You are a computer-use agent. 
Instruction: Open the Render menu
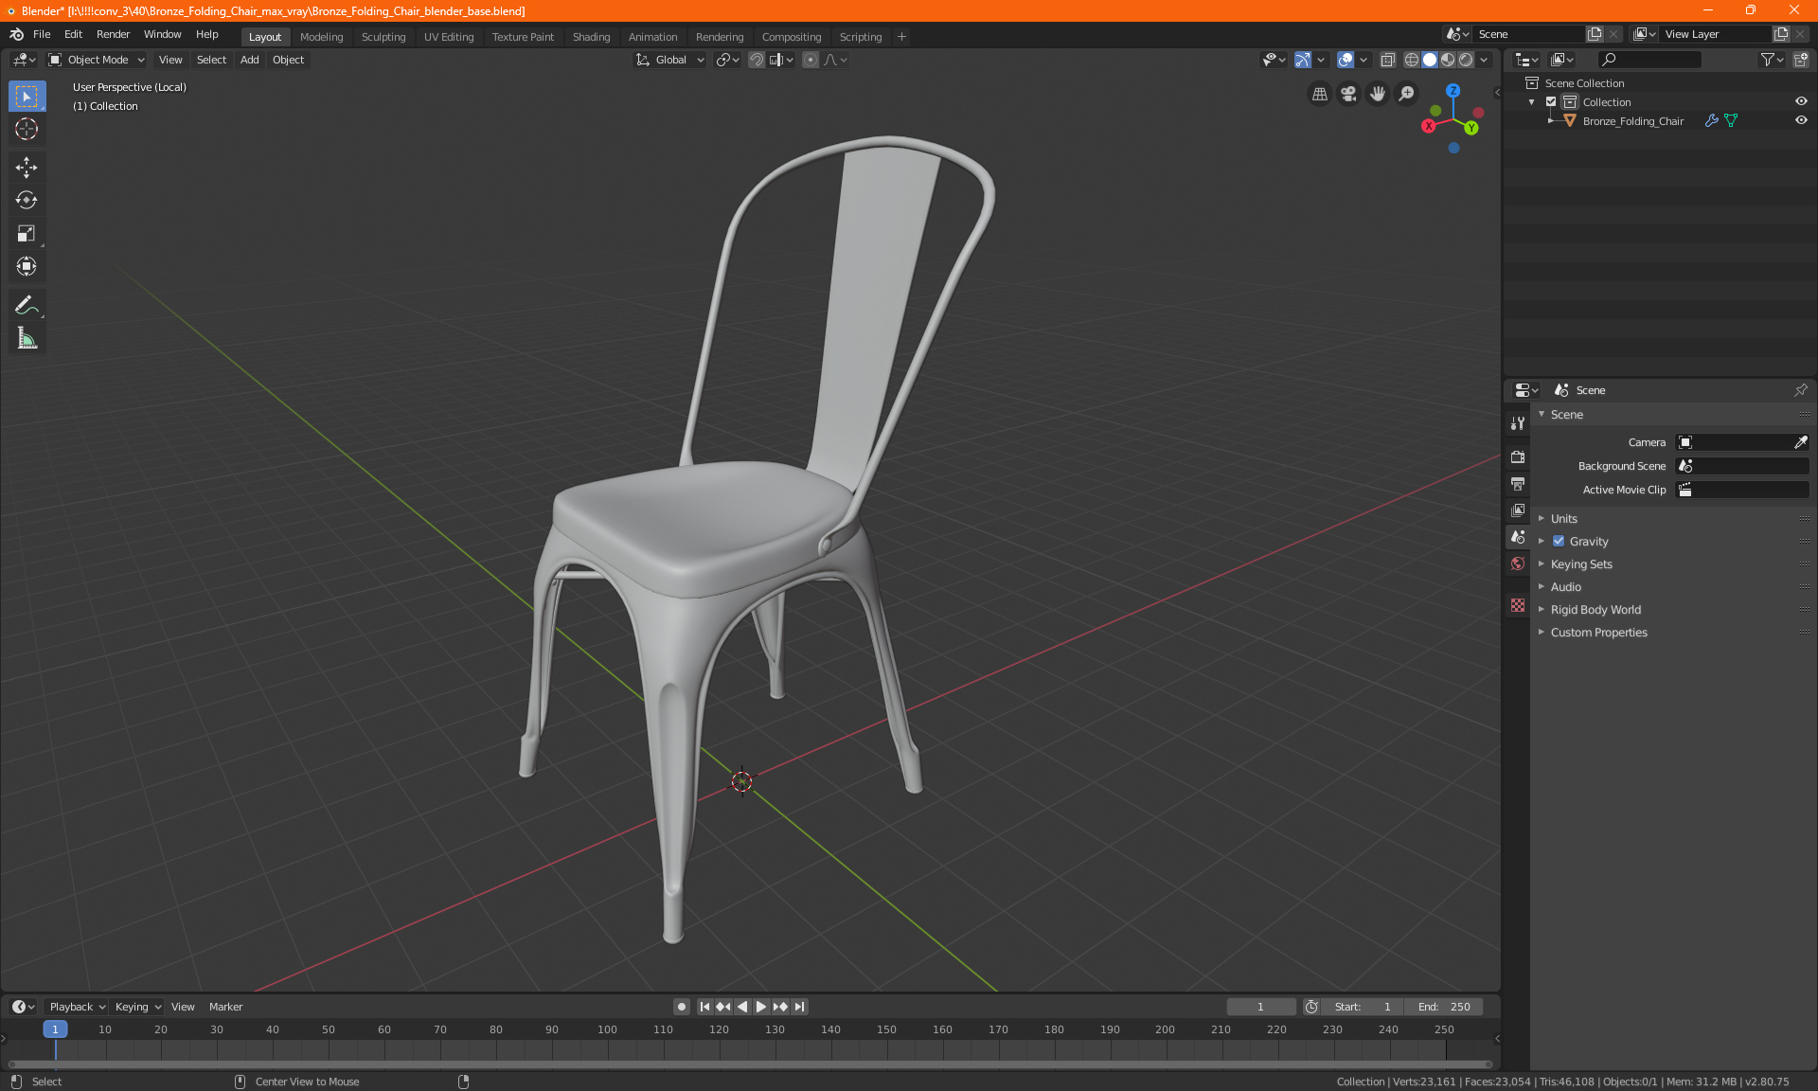pyautogui.click(x=113, y=34)
